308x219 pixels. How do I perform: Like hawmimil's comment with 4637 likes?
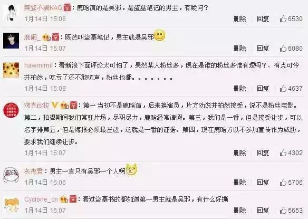pyautogui.click(x=283, y=89)
